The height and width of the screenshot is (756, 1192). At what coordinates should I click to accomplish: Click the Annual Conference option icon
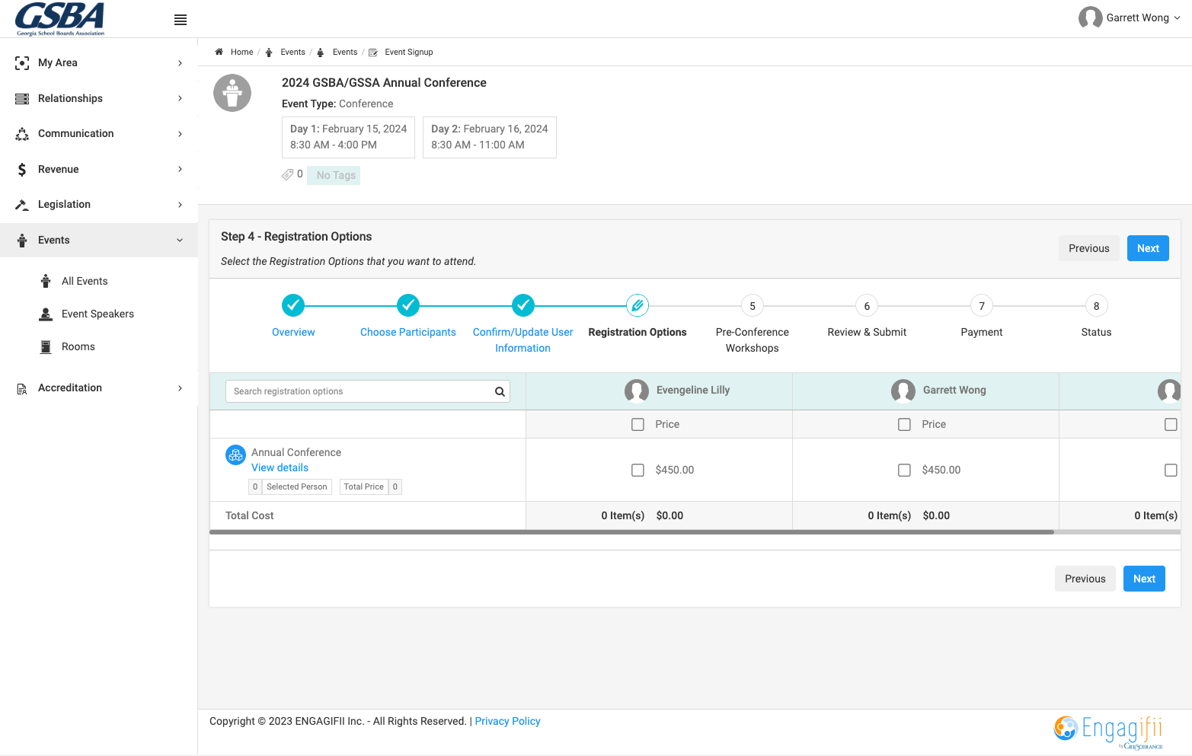235,455
